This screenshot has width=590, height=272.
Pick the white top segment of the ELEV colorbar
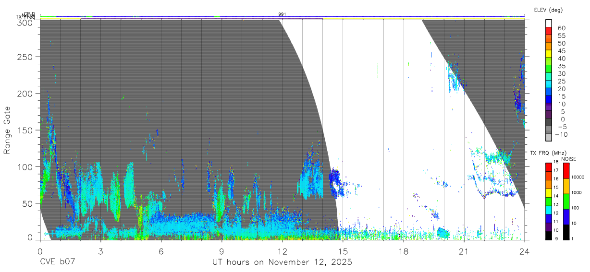[549, 24]
